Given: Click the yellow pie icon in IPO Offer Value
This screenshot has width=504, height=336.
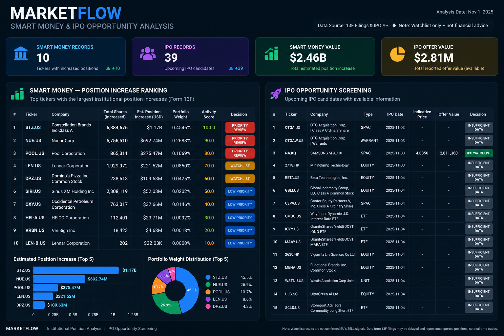Looking at the screenshot, I should point(397,54).
